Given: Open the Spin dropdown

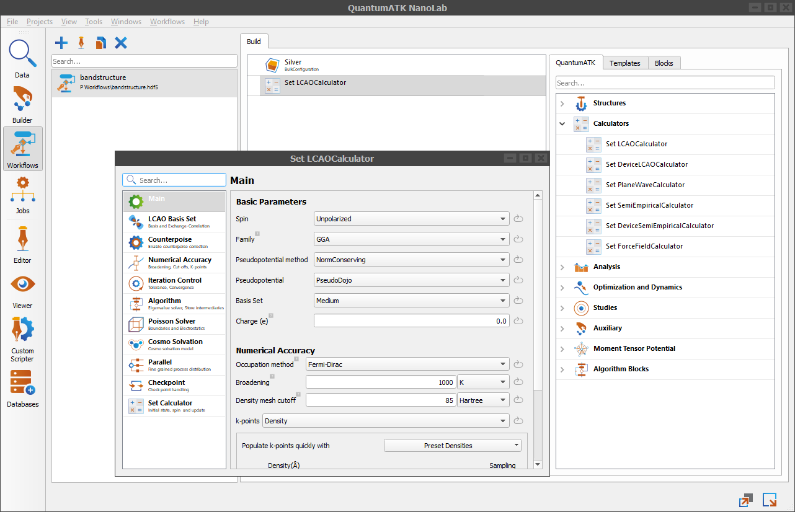Looking at the screenshot, I should pos(412,219).
